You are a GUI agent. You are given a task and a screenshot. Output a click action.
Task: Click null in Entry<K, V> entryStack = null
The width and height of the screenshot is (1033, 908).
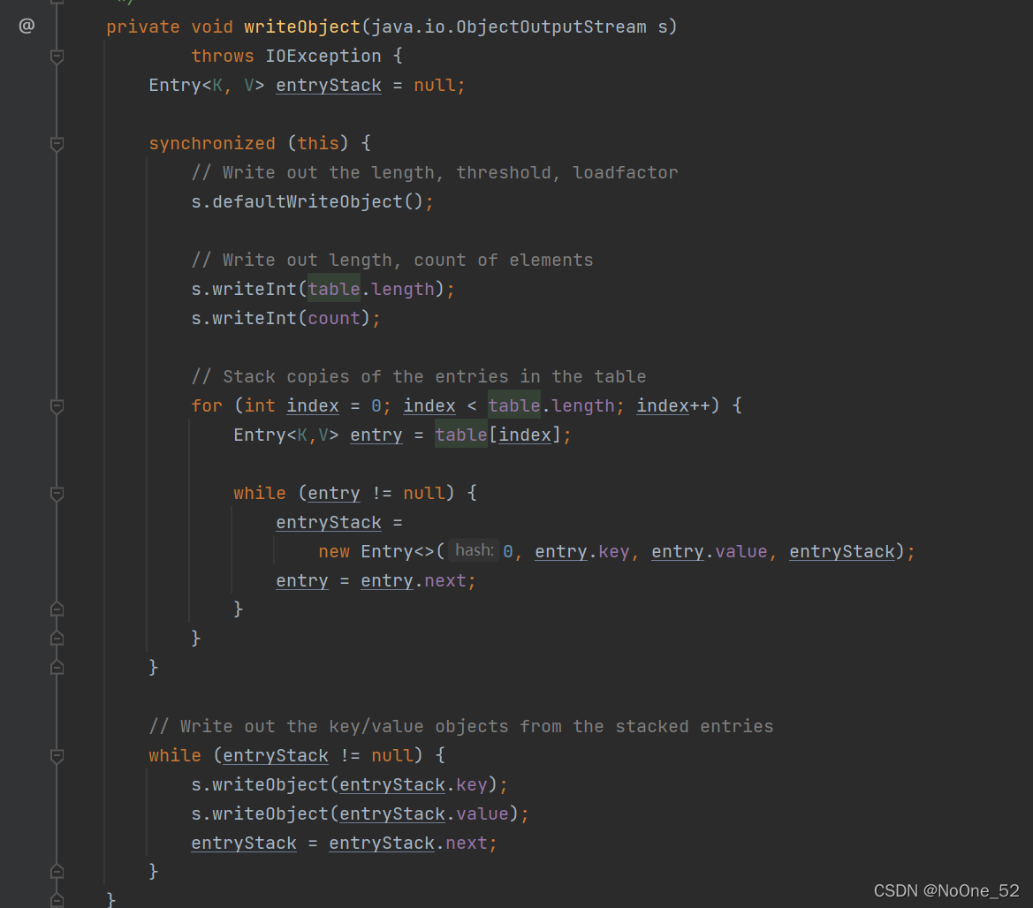click(435, 86)
